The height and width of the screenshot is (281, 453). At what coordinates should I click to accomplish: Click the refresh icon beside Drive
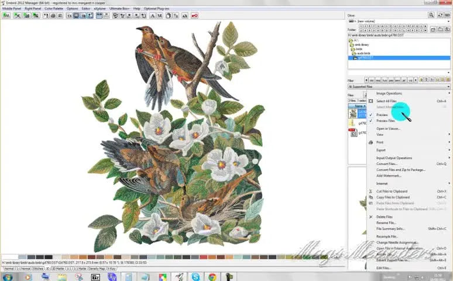(440, 15)
